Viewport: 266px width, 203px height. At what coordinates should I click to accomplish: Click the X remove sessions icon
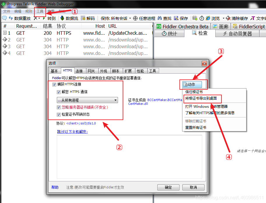tap(36, 18)
